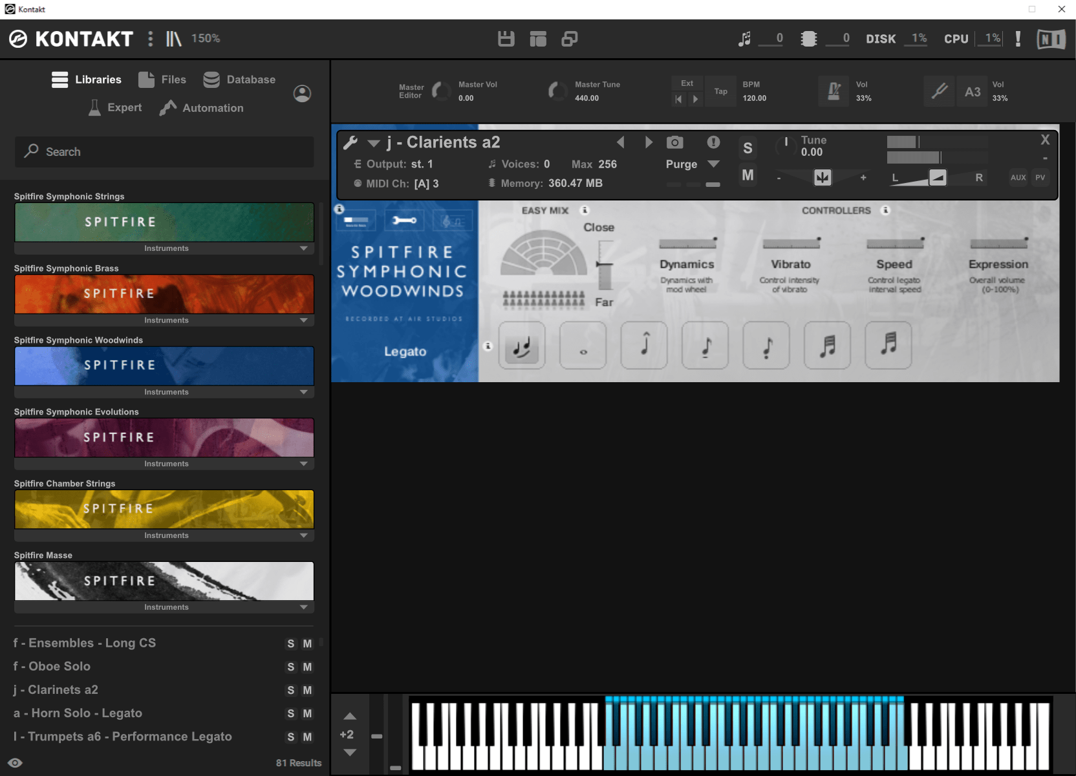Click the camera snapshot icon
Viewport: 1076px width, 776px height.
click(x=674, y=142)
